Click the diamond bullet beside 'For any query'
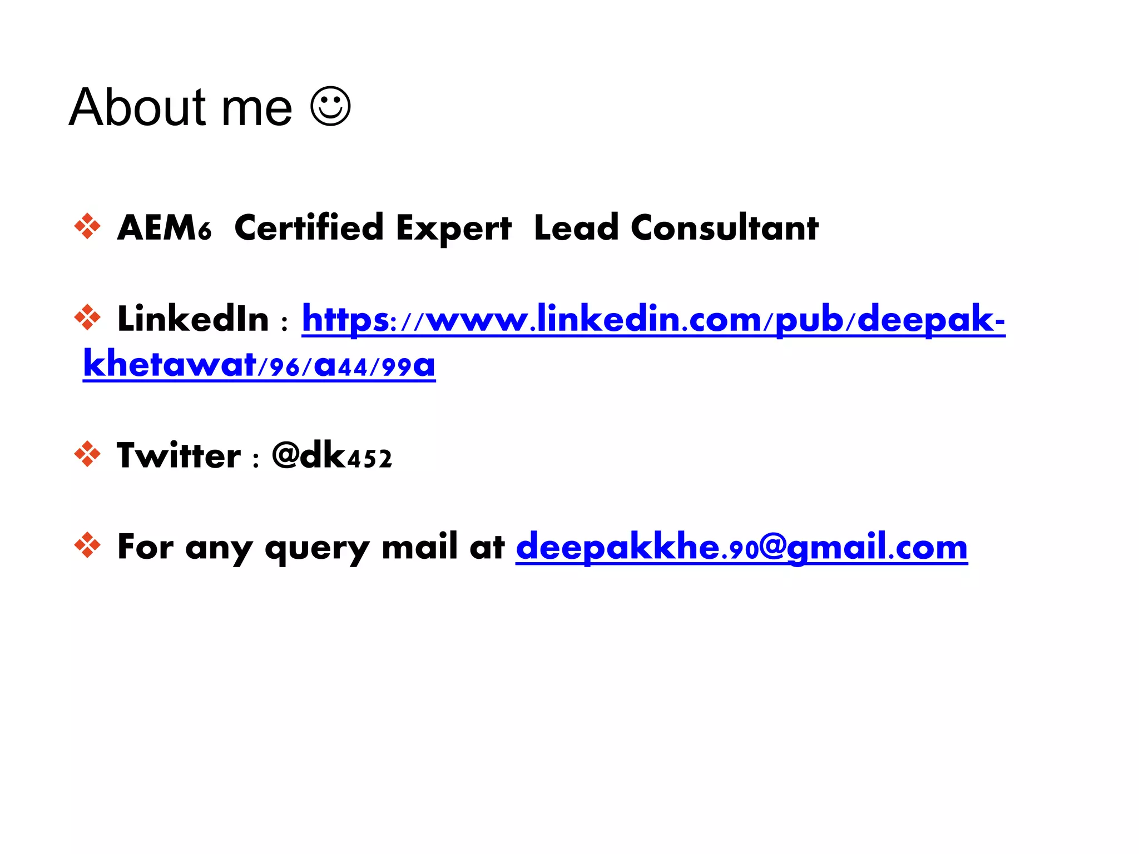 click(87, 545)
